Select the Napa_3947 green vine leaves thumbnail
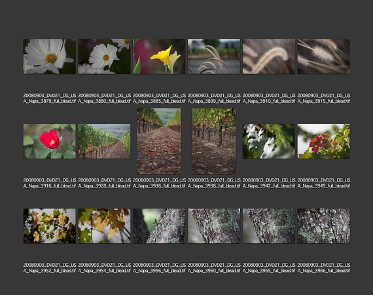The width and height of the screenshot is (373, 295). coord(269,142)
